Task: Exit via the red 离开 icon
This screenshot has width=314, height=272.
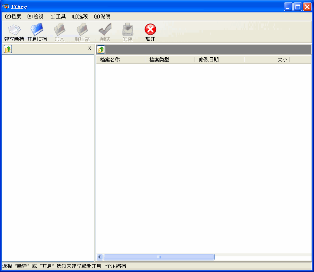Action: pos(150,30)
